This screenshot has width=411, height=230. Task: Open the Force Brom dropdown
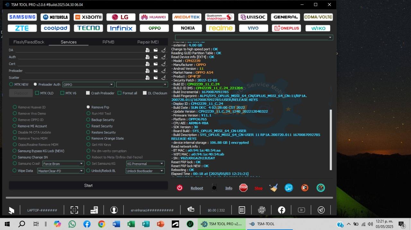tap(63, 164)
